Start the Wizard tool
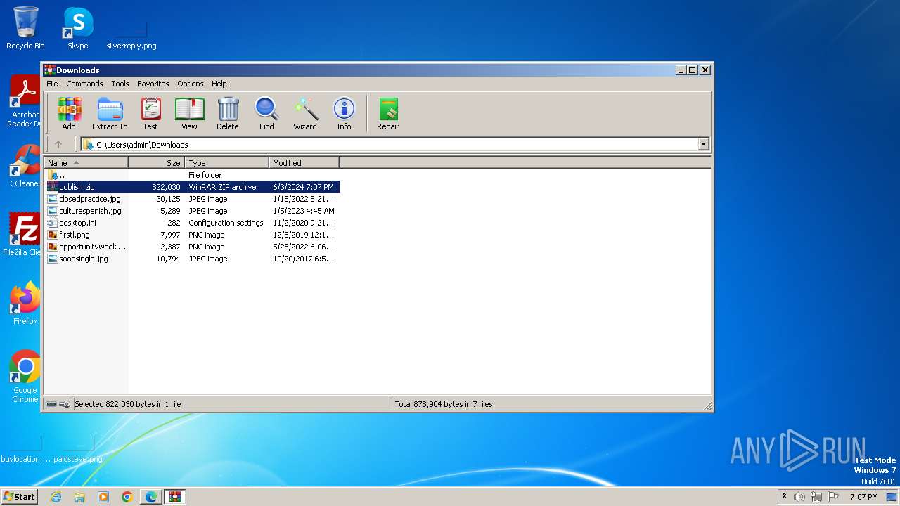 (305, 114)
